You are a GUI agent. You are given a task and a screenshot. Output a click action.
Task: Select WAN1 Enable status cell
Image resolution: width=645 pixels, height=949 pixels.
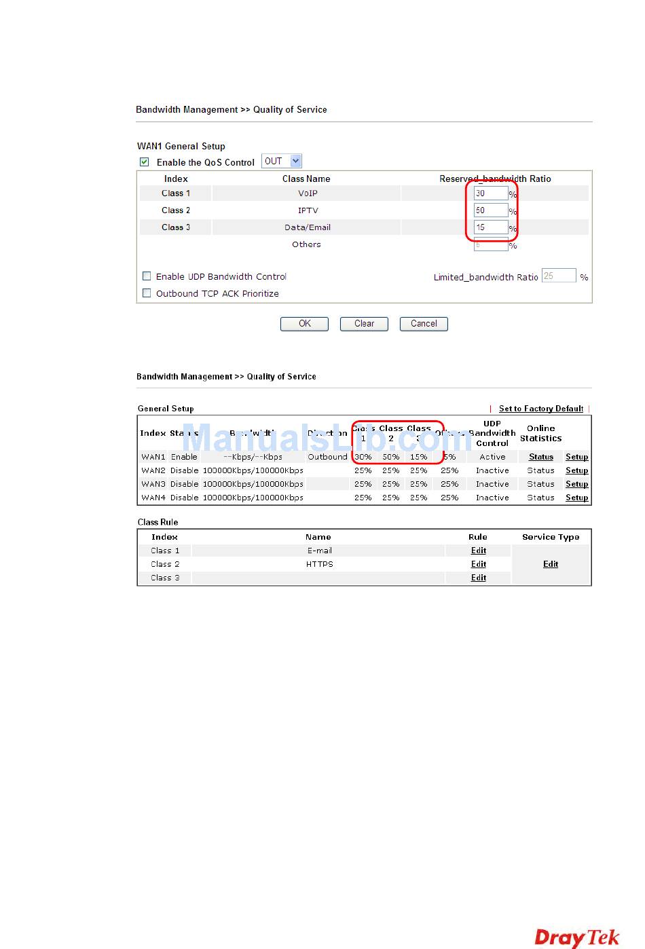[x=184, y=457]
